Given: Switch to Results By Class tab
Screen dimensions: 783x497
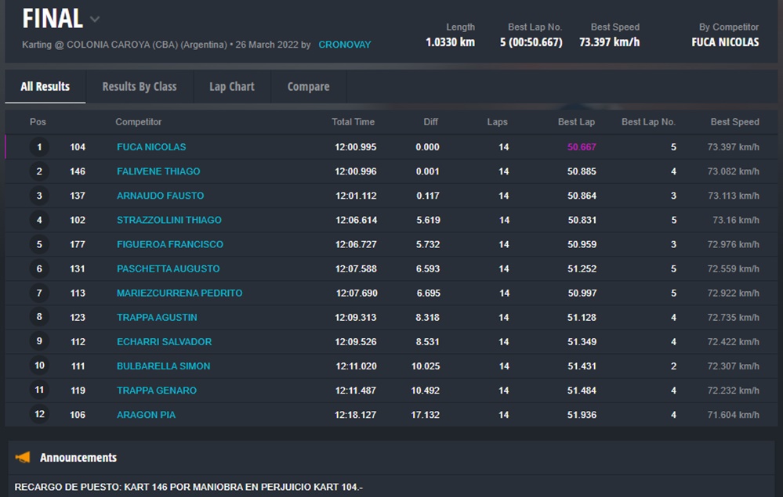Looking at the screenshot, I should pyautogui.click(x=140, y=87).
